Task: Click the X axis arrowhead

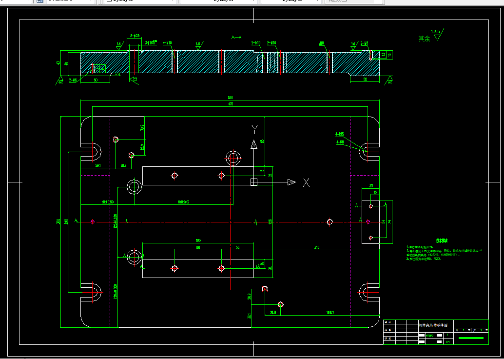Action: pos(291,182)
